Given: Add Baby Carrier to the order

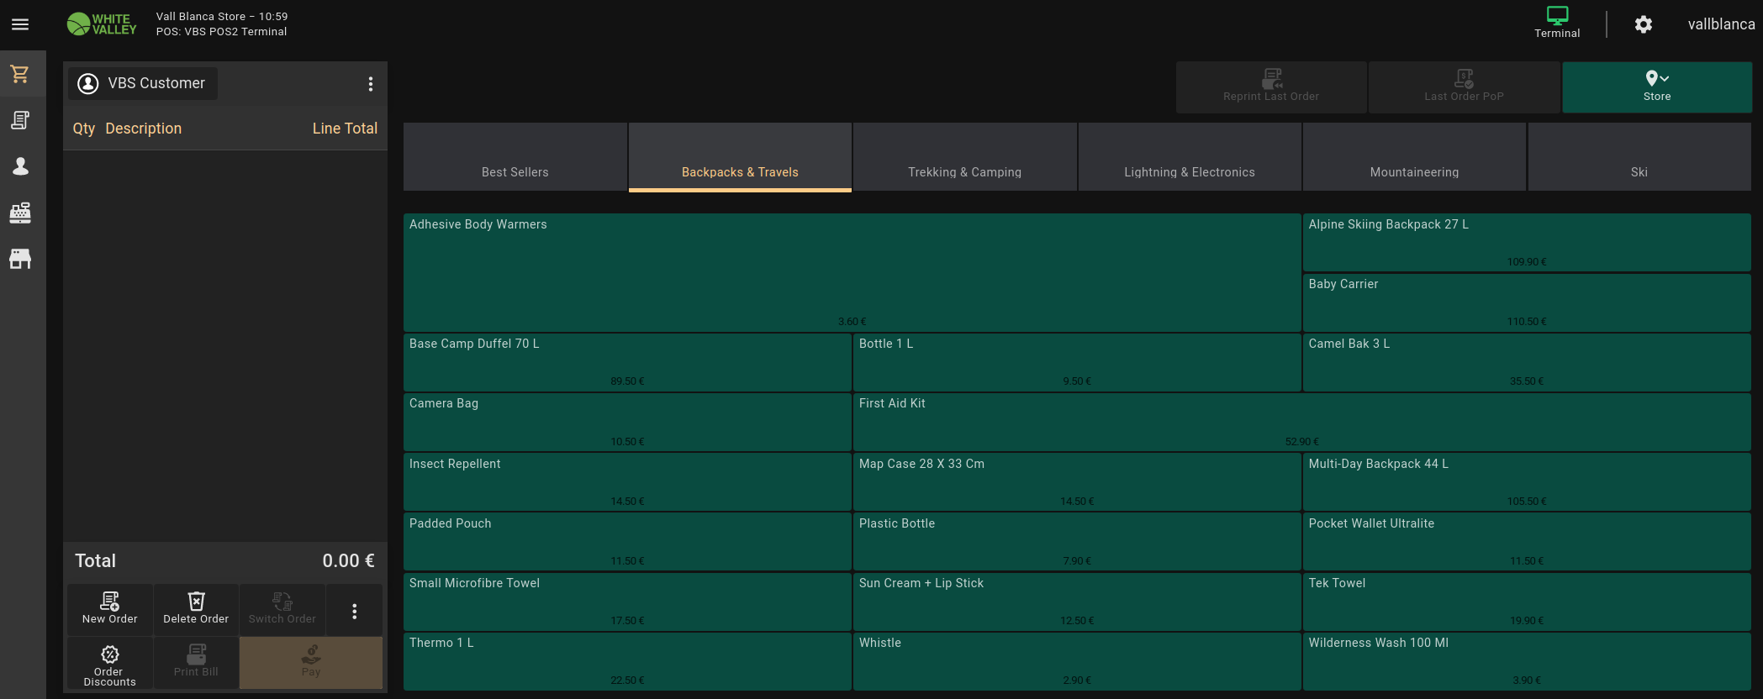Looking at the screenshot, I should (x=1526, y=302).
